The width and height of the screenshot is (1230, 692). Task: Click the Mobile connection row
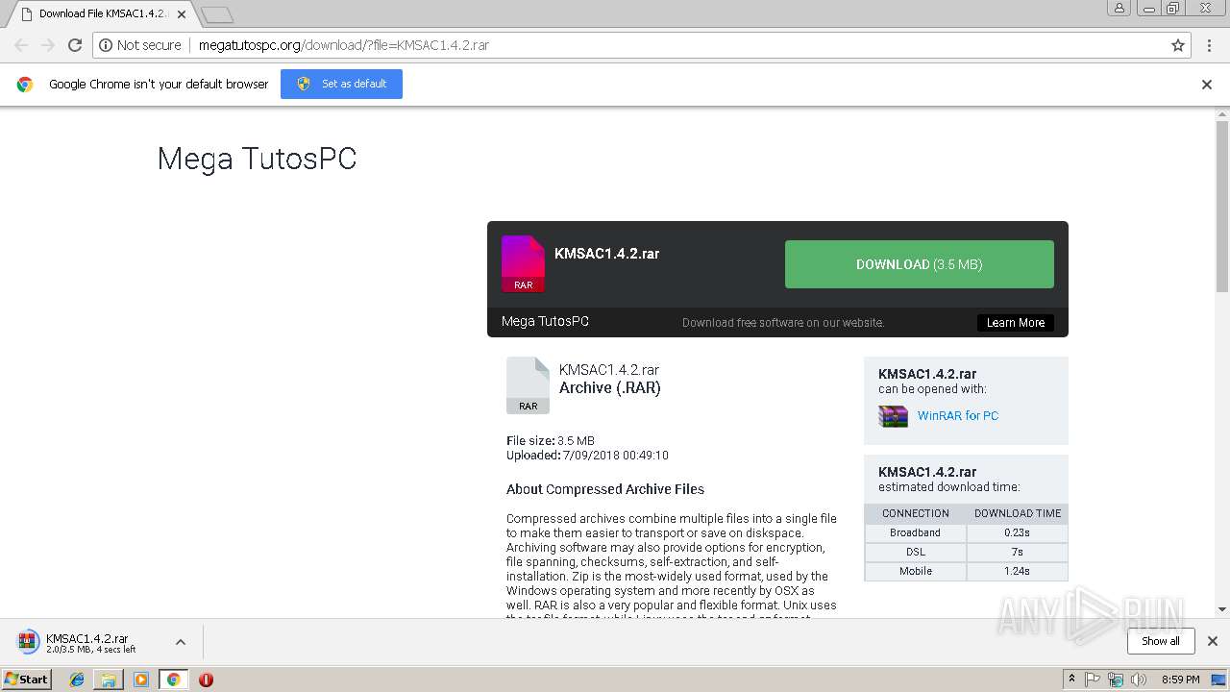point(966,571)
